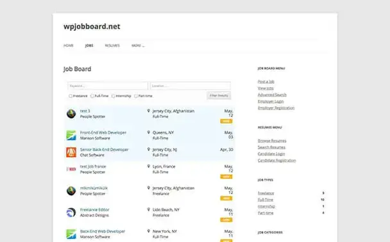This screenshot has width=390, height=242.
Task: Open Front-End Web Developer job listing
Action: click(103, 133)
